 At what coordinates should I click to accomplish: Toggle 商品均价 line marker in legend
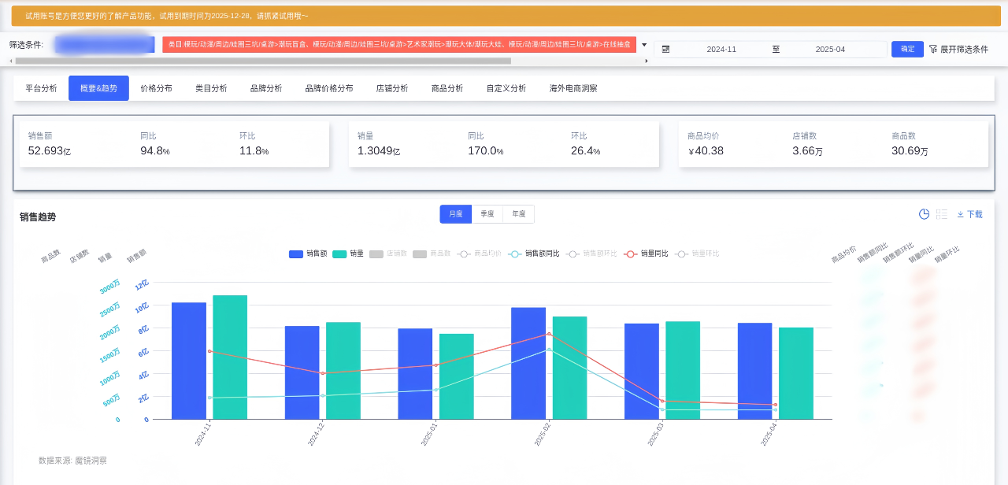pyautogui.click(x=464, y=254)
